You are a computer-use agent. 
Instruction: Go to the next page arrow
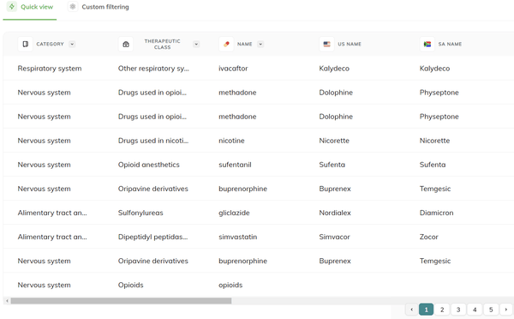(x=505, y=310)
